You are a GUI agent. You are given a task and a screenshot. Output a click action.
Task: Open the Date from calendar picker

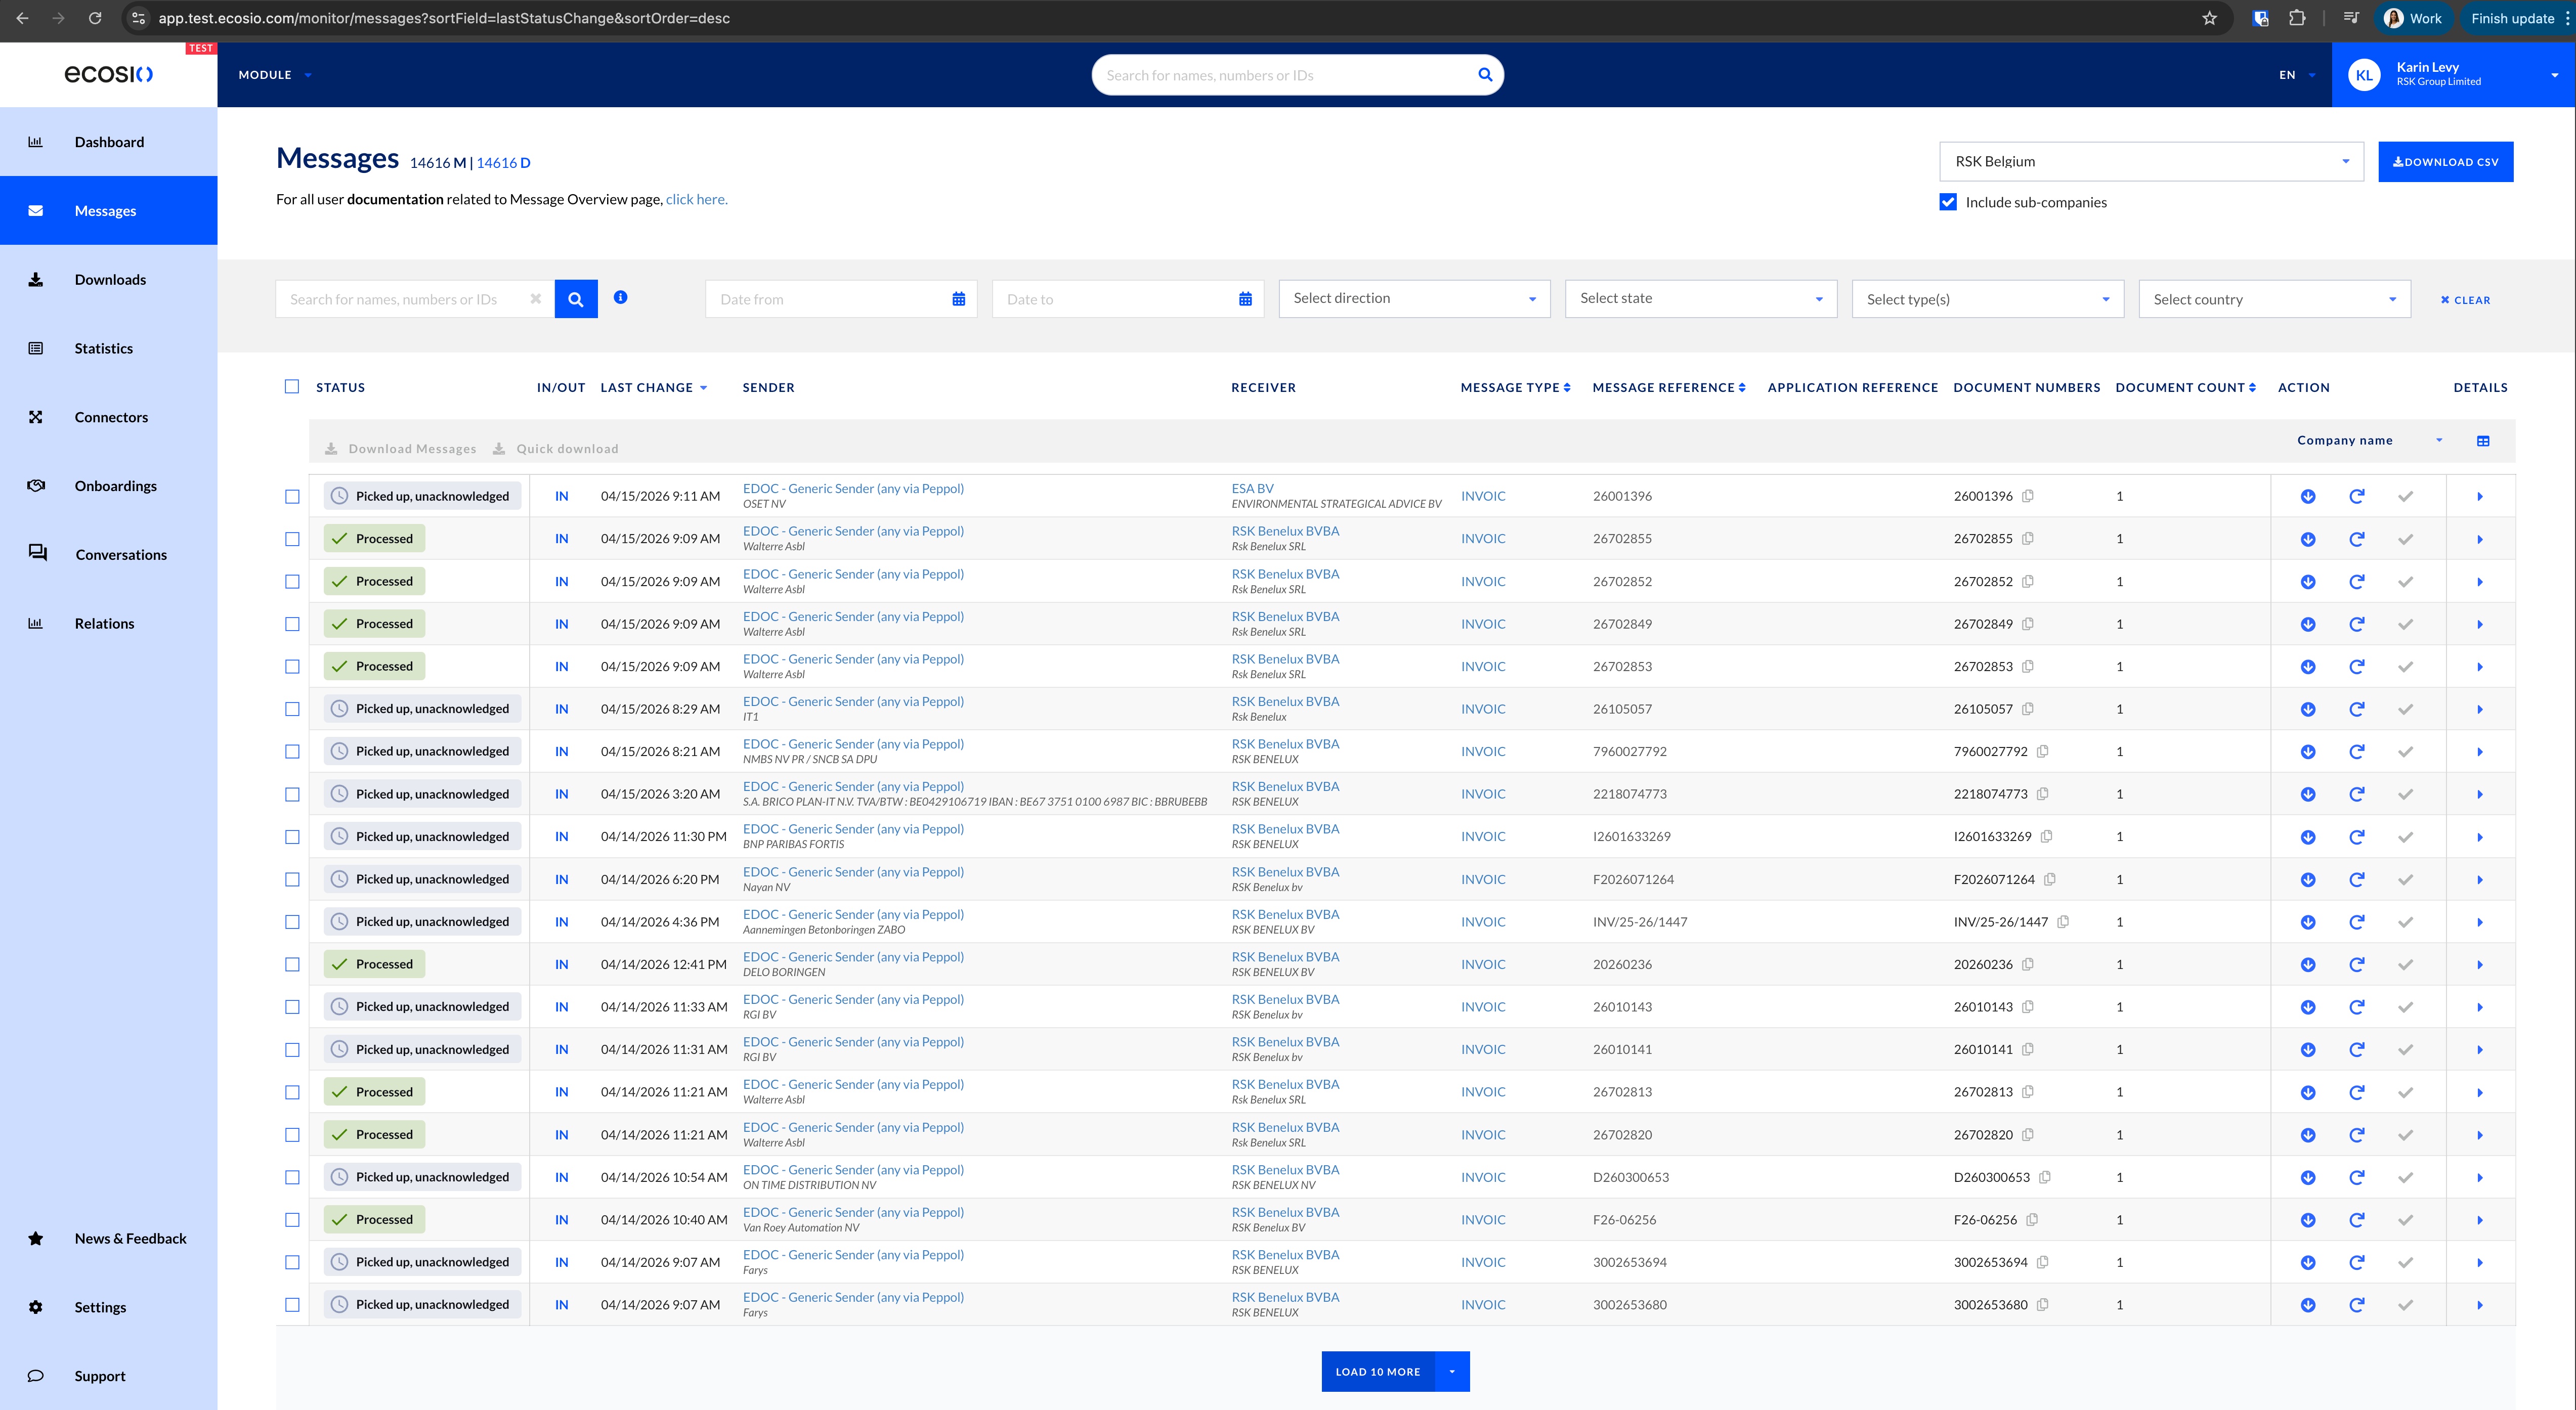959,299
